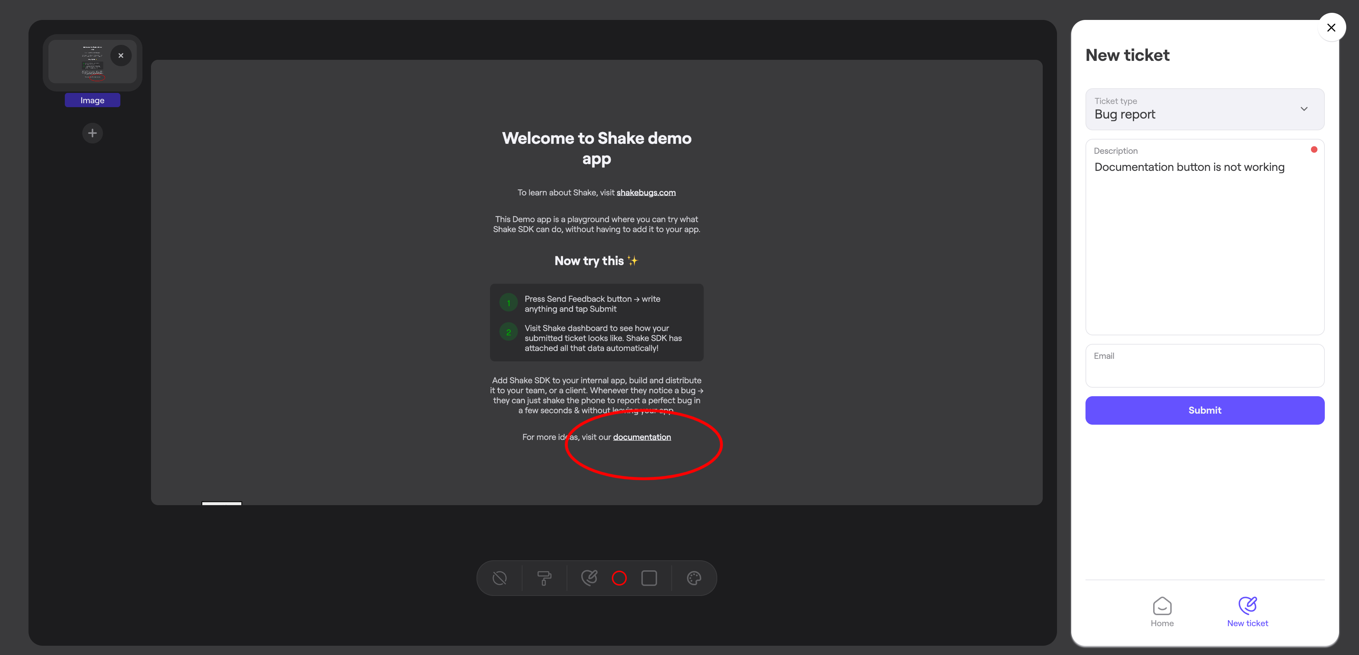Select the checkmark/tick tool
This screenshot has width=1359, height=655.
point(588,578)
